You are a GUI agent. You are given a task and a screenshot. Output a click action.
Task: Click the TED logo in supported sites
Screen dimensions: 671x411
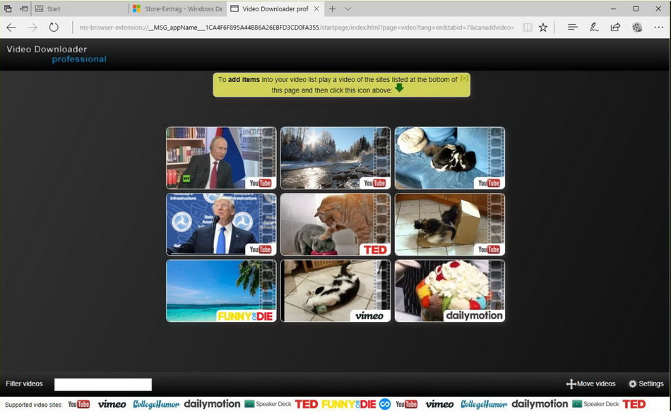(307, 404)
